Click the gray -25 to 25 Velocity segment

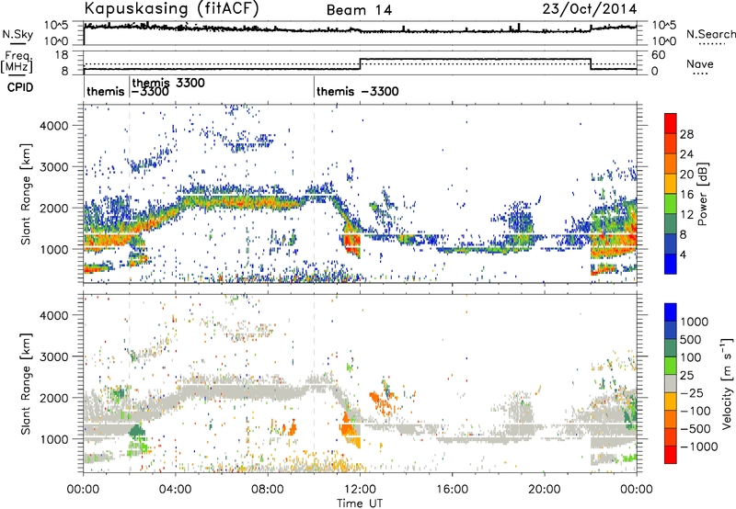tap(671, 383)
